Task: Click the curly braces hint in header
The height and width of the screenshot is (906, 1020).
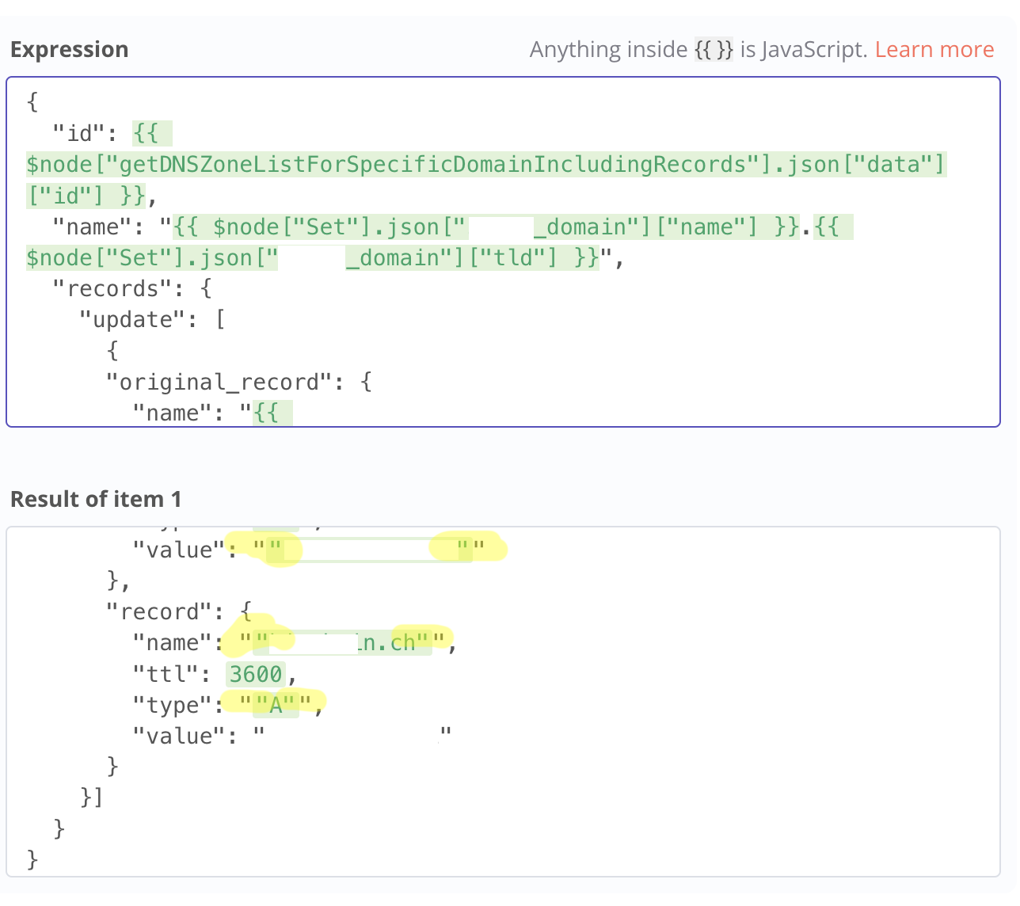Action: coord(713,50)
